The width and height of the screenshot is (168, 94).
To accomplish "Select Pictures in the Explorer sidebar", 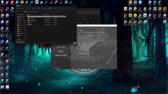I will tap(20, 19).
